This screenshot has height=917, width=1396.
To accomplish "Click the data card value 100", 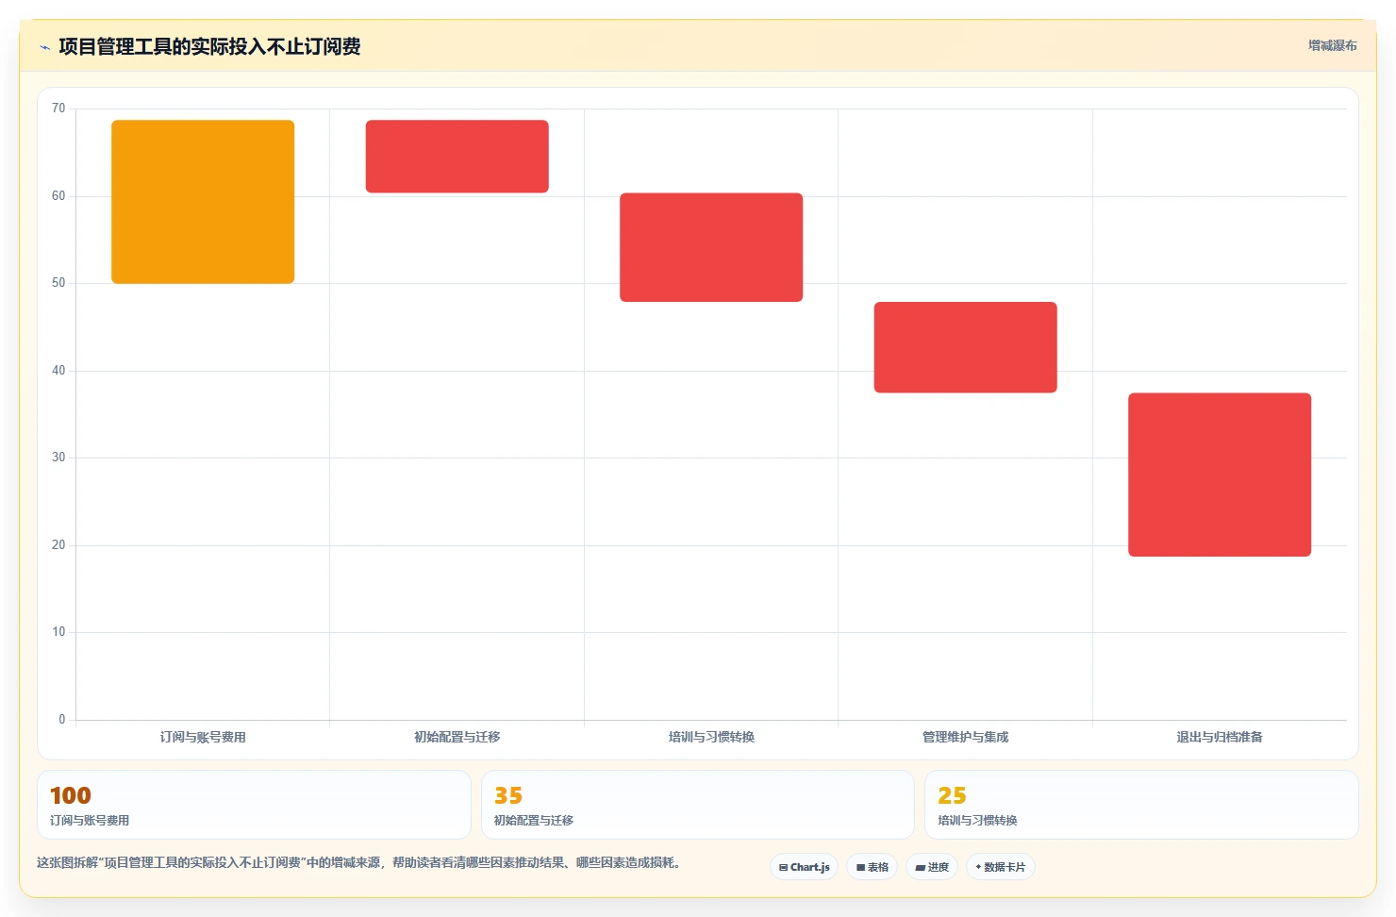I will [x=71, y=795].
